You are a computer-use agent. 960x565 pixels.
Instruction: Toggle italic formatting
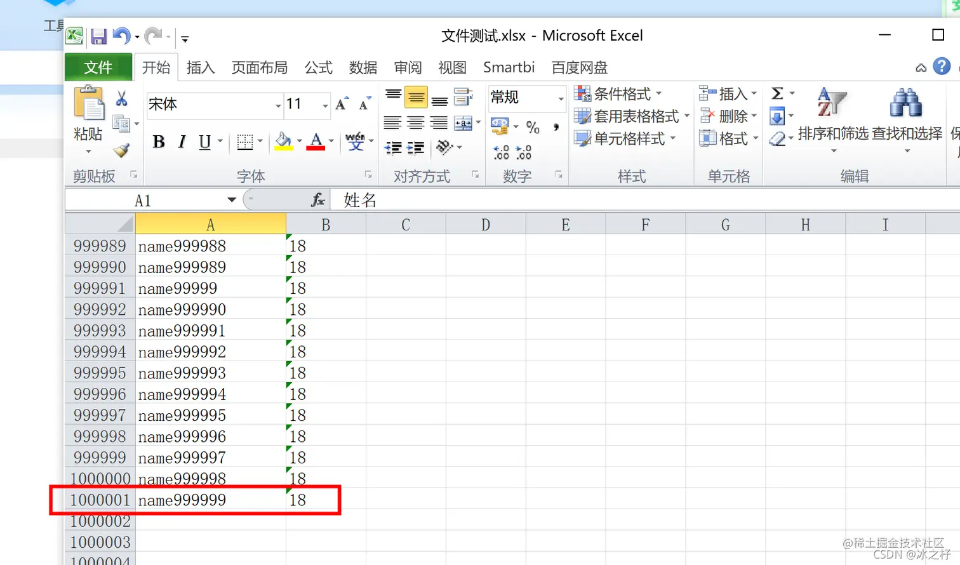(x=182, y=142)
